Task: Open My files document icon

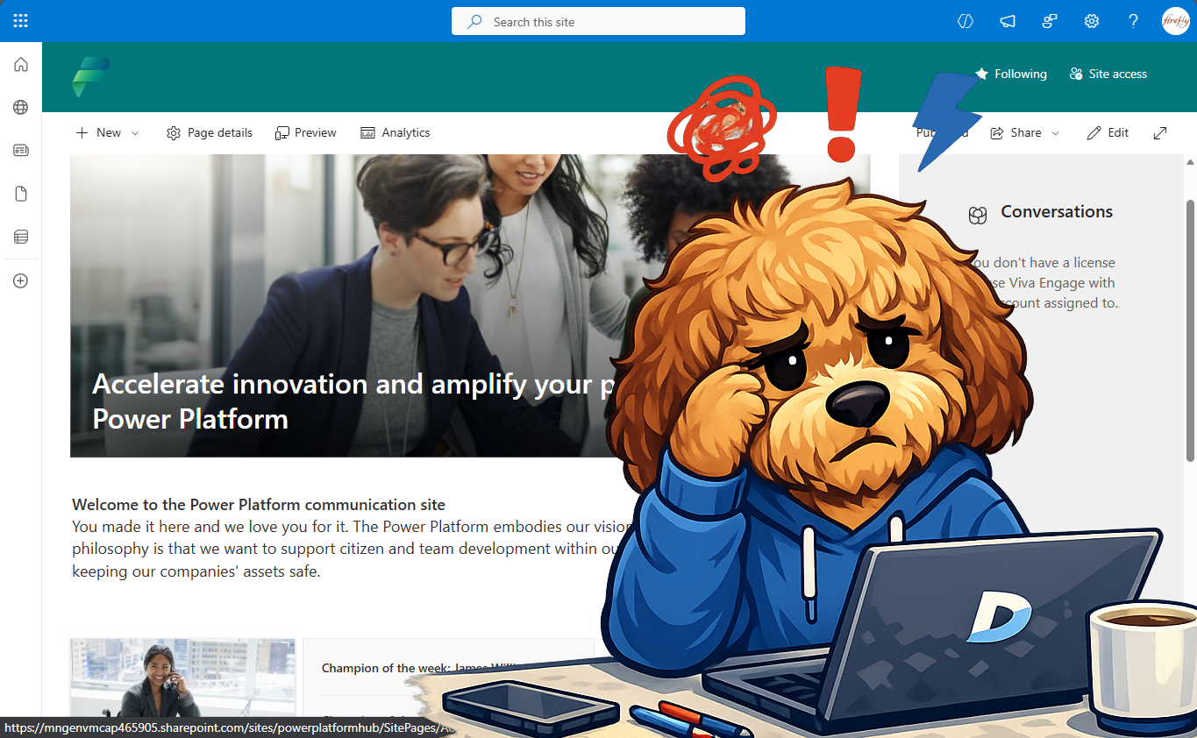Action: 21,194
